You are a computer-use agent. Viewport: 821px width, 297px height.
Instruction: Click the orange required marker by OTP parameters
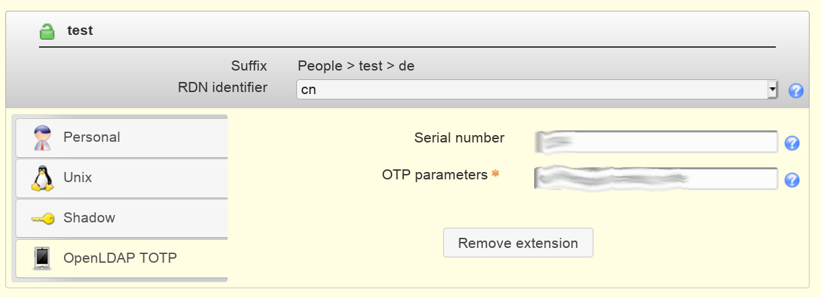point(496,174)
